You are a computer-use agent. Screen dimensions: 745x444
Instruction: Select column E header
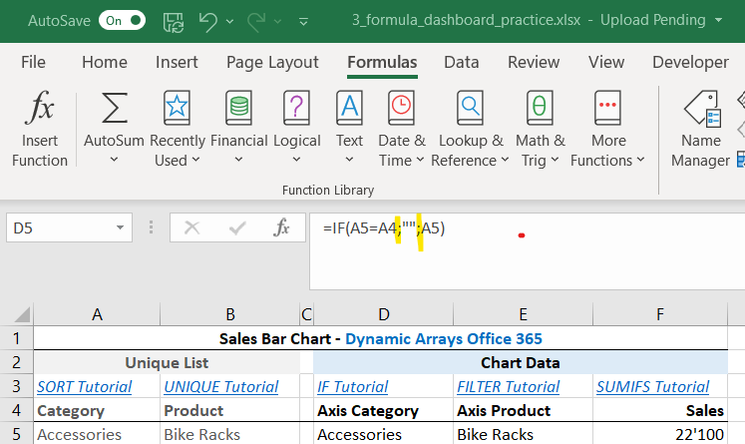[524, 314]
